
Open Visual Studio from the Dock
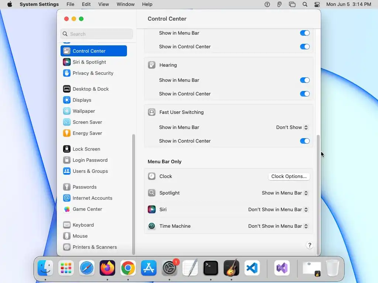coord(282,268)
